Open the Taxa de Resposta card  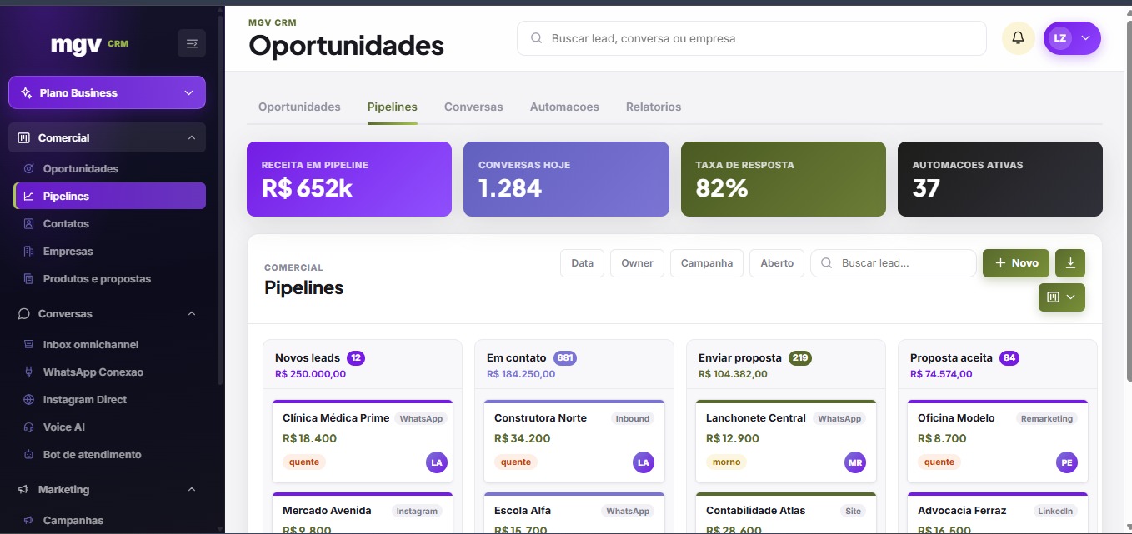click(784, 179)
